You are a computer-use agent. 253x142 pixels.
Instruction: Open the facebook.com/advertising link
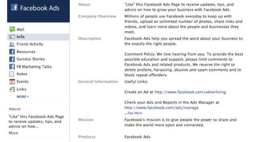(190, 92)
